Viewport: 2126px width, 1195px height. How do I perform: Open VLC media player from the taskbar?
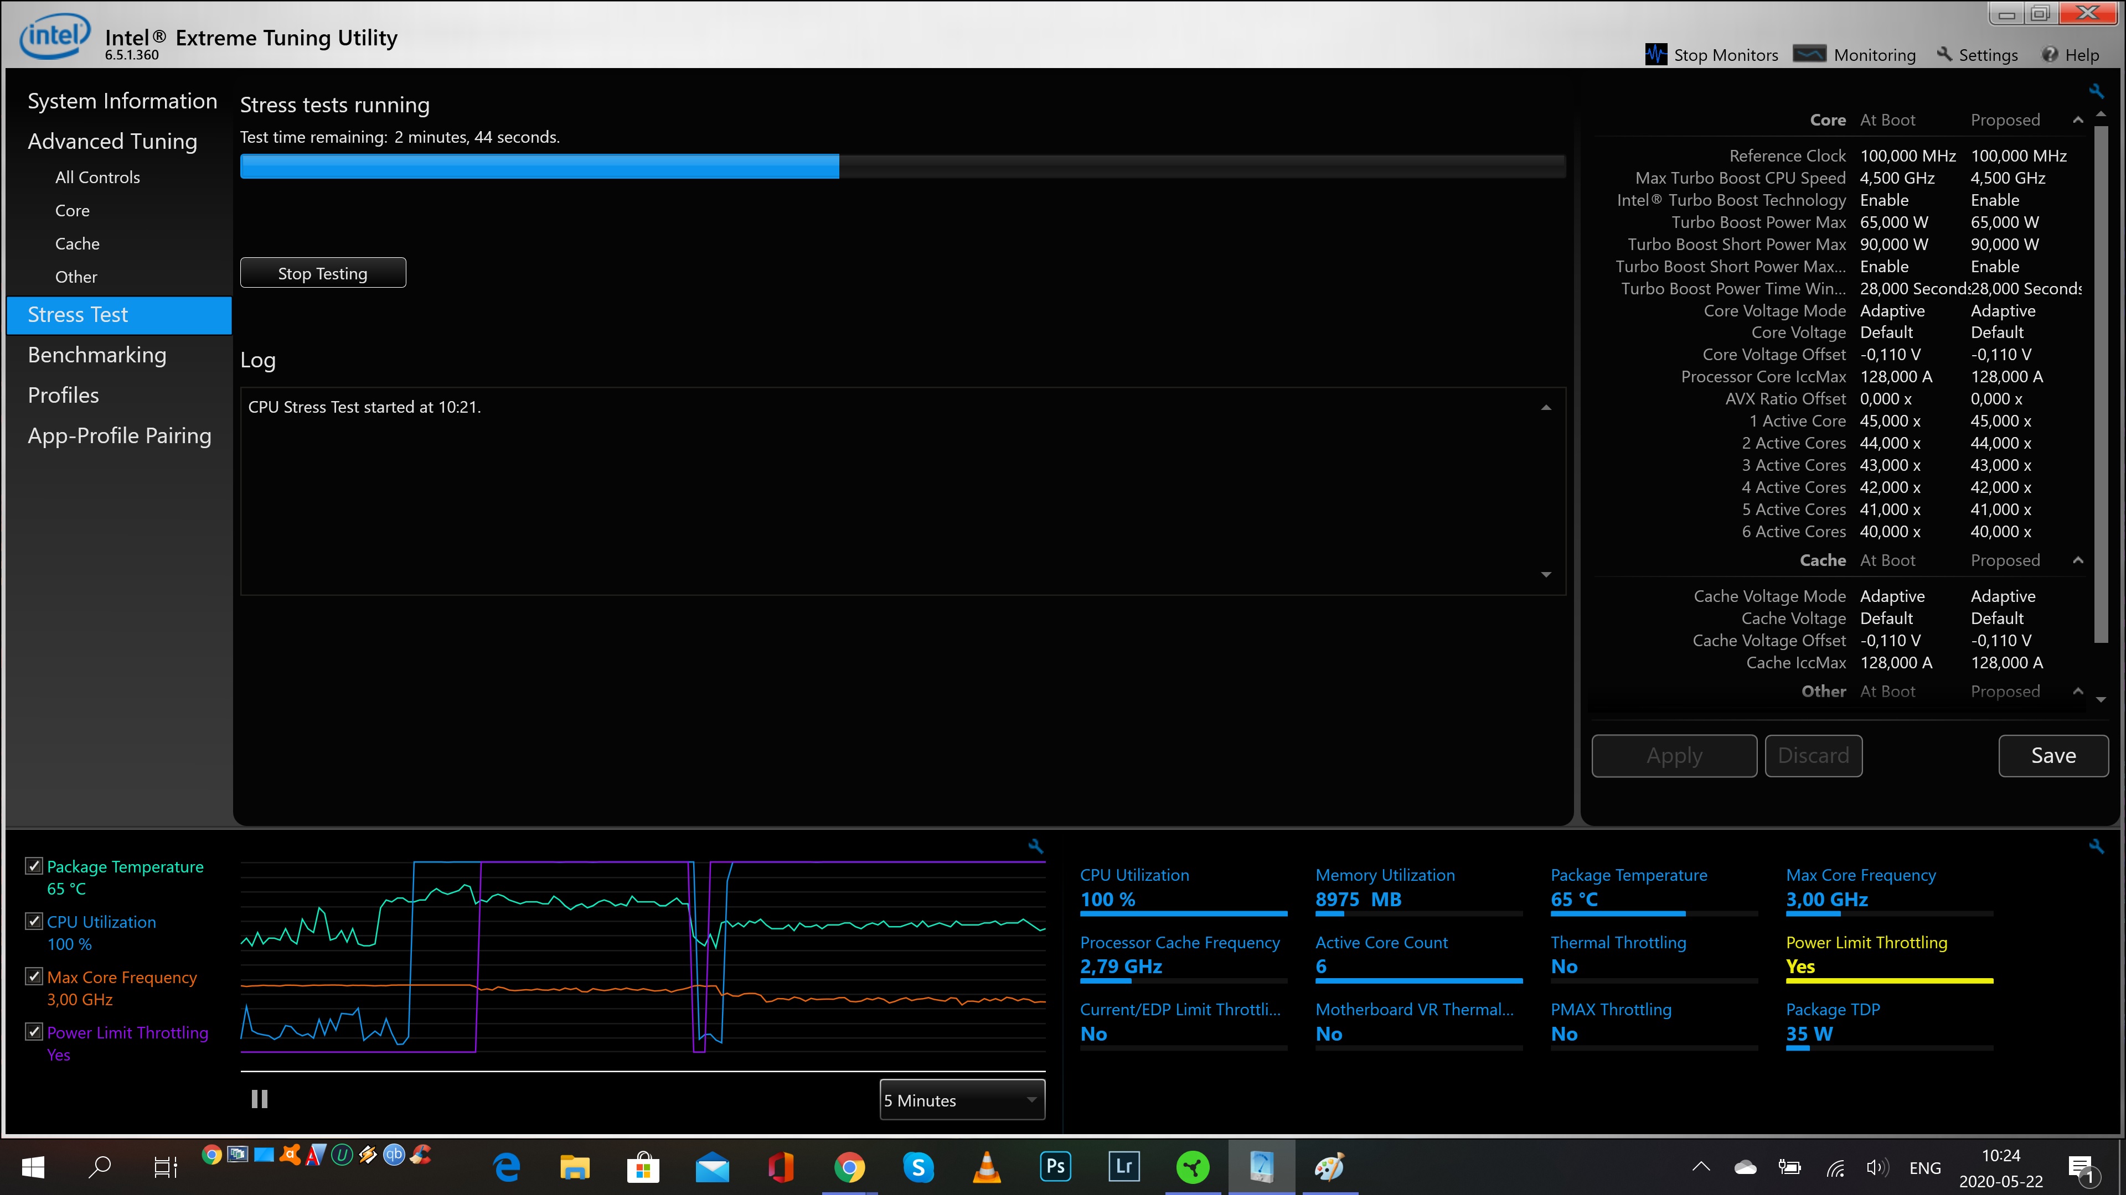click(x=987, y=1167)
